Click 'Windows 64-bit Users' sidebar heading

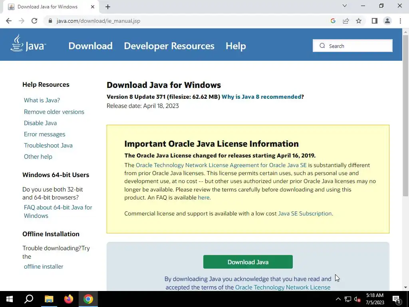tap(56, 175)
